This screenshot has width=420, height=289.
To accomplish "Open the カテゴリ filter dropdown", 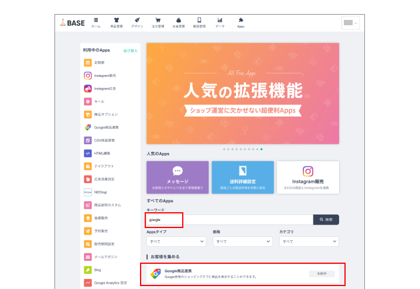I will pyautogui.click(x=309, y=242).
